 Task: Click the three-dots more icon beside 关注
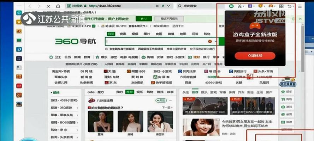(x=170, y=100)
